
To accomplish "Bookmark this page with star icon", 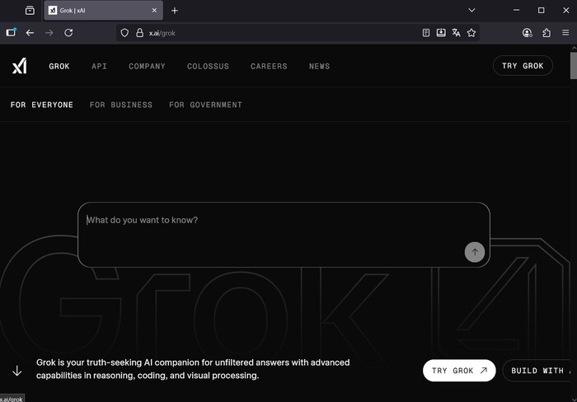I will 471,33.
